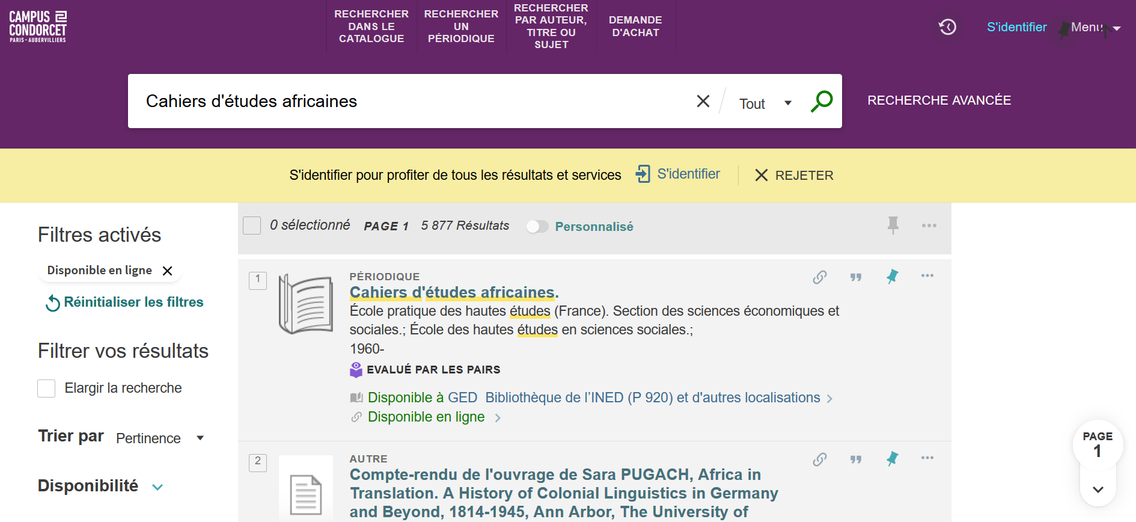Go to next page with down chevron
Screen dimensions: 1136x522
click(x=1098, y=490)
